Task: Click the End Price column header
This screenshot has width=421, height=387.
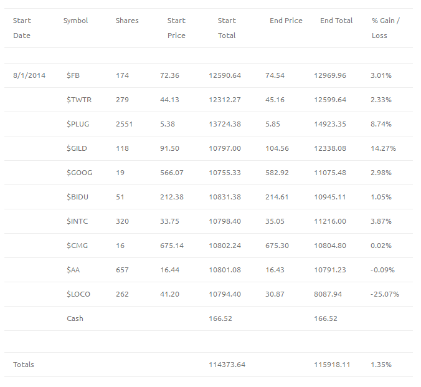Action: pyautogui.click(x=286, y=21)
